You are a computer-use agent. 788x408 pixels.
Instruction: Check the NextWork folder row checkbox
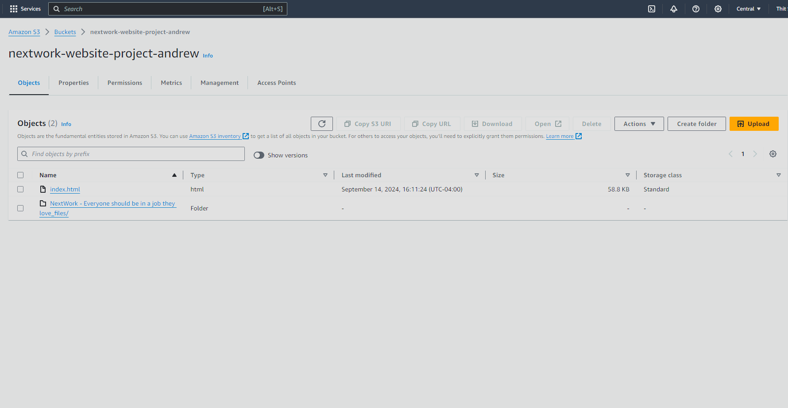[20, 208]
